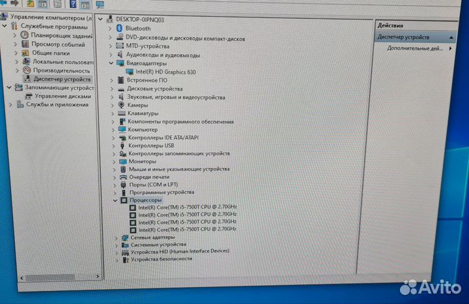Select the first i5-7500T CPU entry
This screenshot has height=304, width=469.
(x=187, y=207)
